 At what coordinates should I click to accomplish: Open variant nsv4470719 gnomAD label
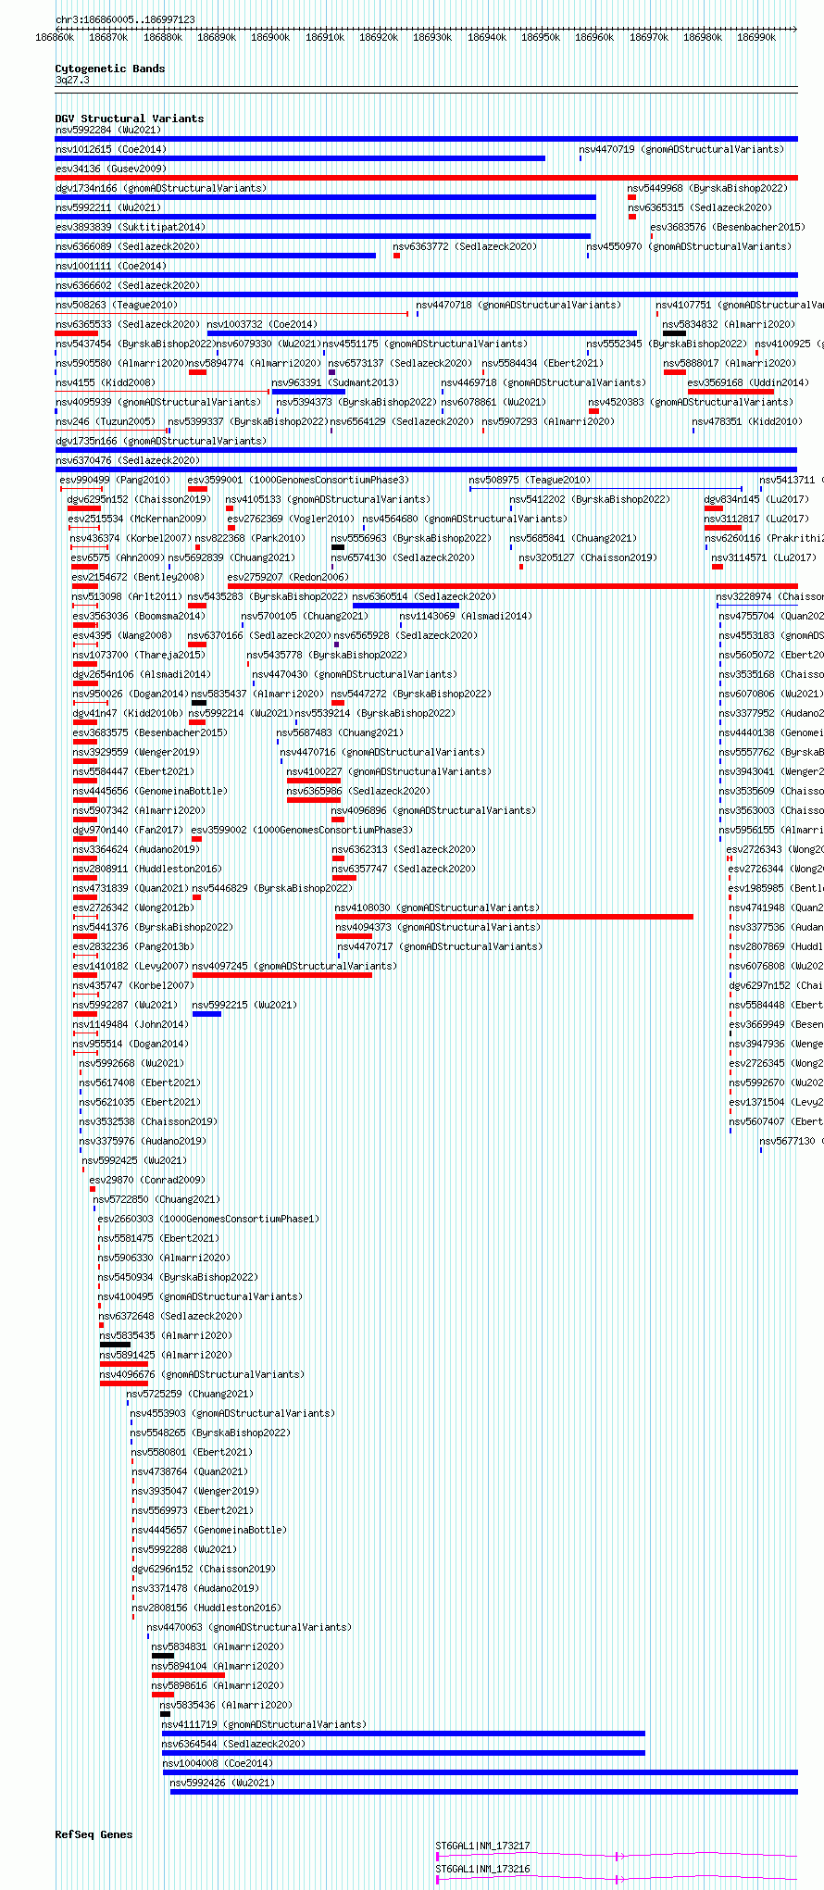(681, 149)
